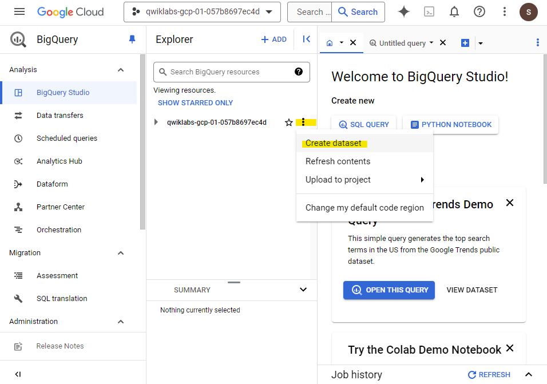Viewport: 547px width, 384px height.
Task: Click the top bar Search button
Action: [x=358, y=12]
